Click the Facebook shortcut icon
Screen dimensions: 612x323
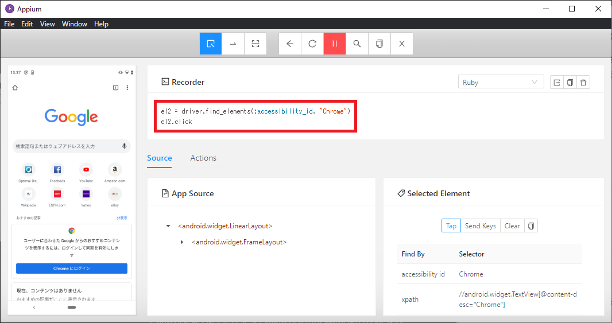tap(57, 170)
